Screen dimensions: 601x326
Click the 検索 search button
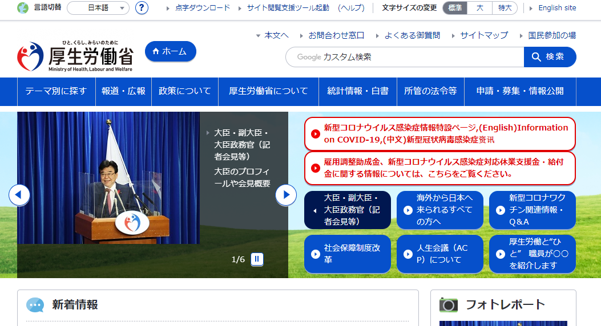coord(550,57)
